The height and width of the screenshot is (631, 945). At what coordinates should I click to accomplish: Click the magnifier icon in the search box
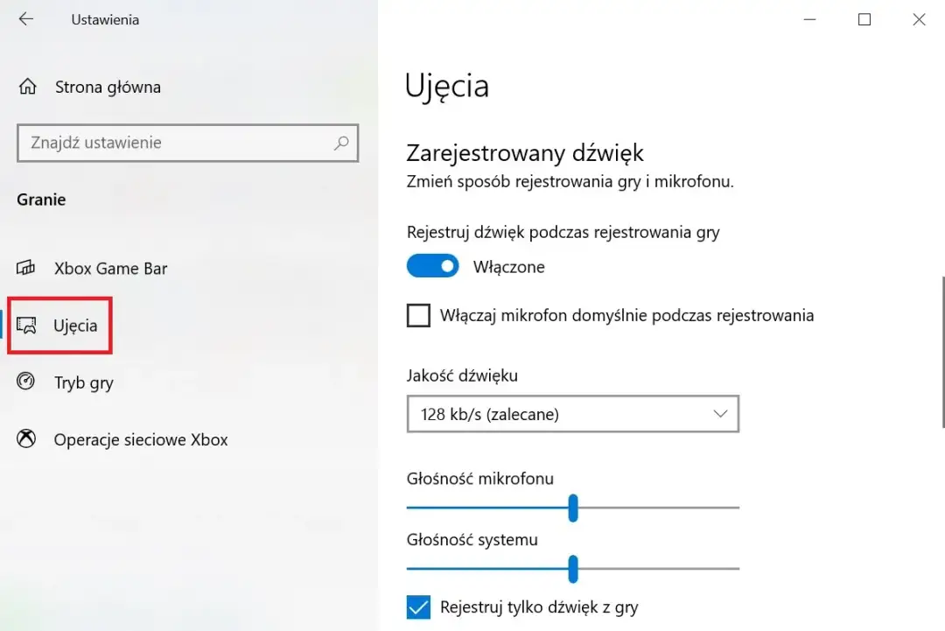pyautogui.click(x=341, y=143)
